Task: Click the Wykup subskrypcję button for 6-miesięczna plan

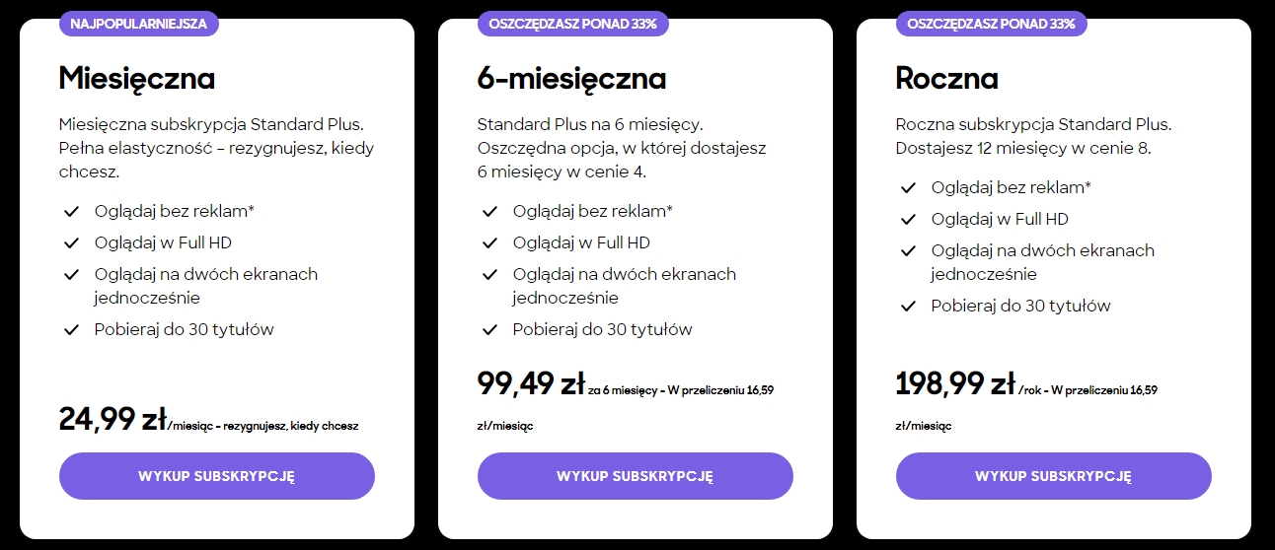Action: click(x=636, y=476)
